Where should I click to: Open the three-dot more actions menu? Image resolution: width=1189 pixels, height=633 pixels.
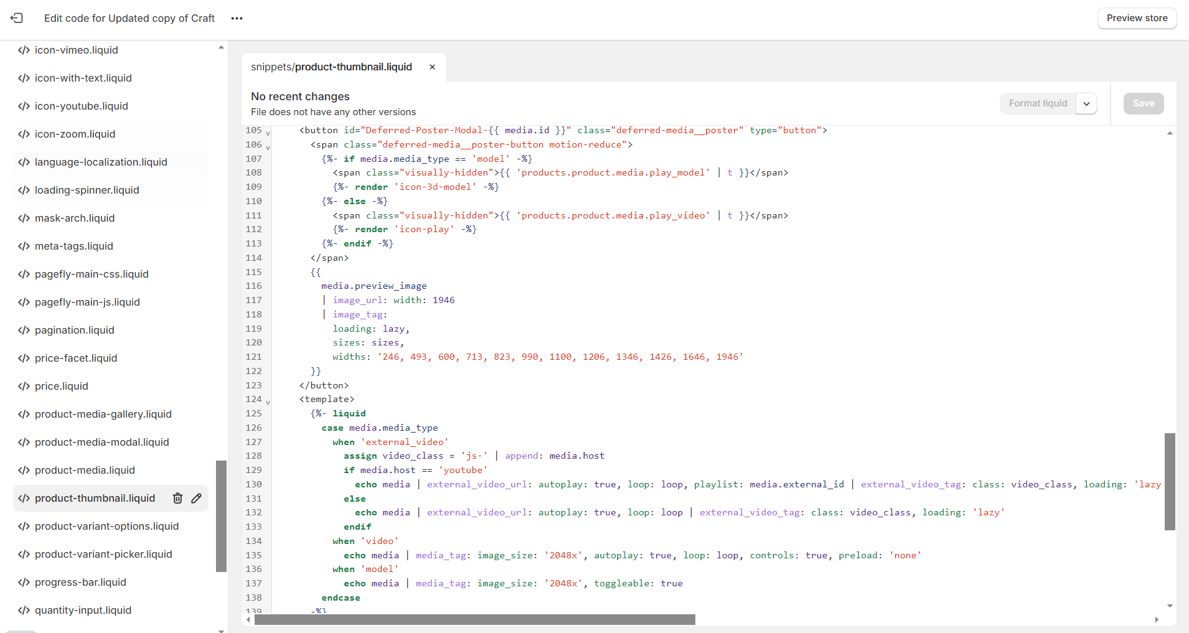pos(237,18)
